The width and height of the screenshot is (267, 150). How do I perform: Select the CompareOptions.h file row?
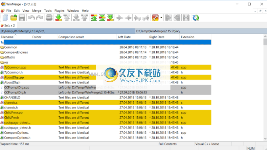[105, 138]
